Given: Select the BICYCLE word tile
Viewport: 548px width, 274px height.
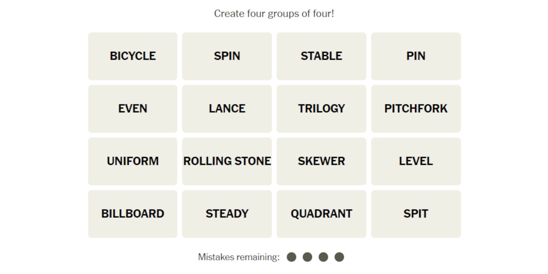Looking at the screenshot, I should click(133, 56).
